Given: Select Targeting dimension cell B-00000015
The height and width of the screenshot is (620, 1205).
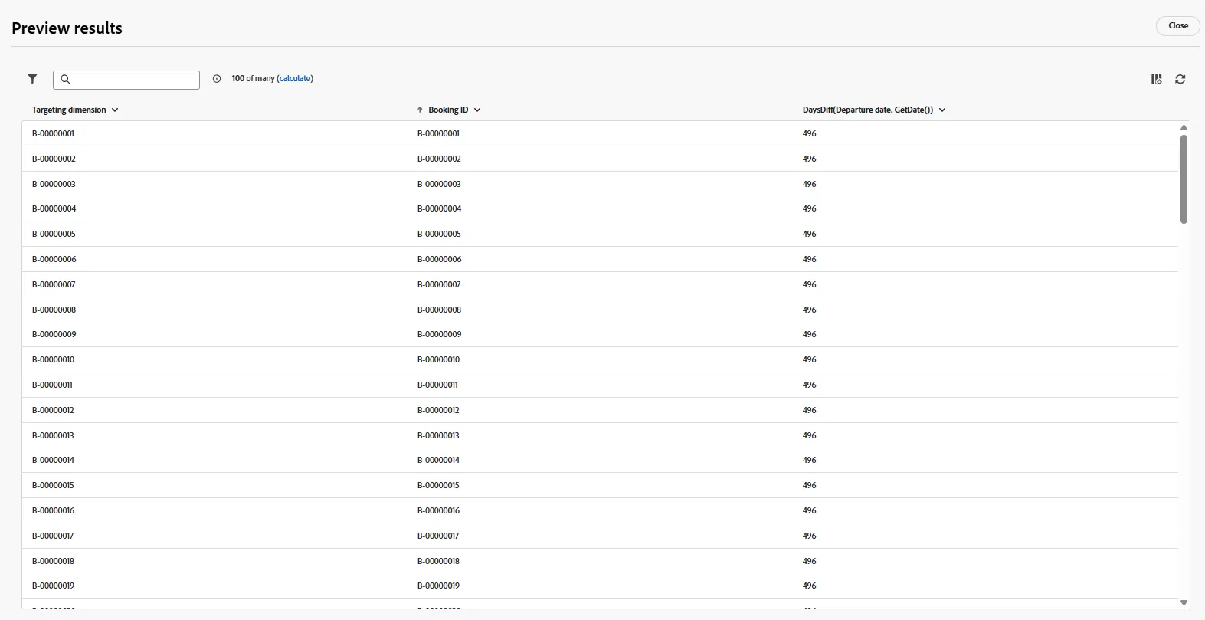Looking at the screenshot, I should (x=53, y=486).
